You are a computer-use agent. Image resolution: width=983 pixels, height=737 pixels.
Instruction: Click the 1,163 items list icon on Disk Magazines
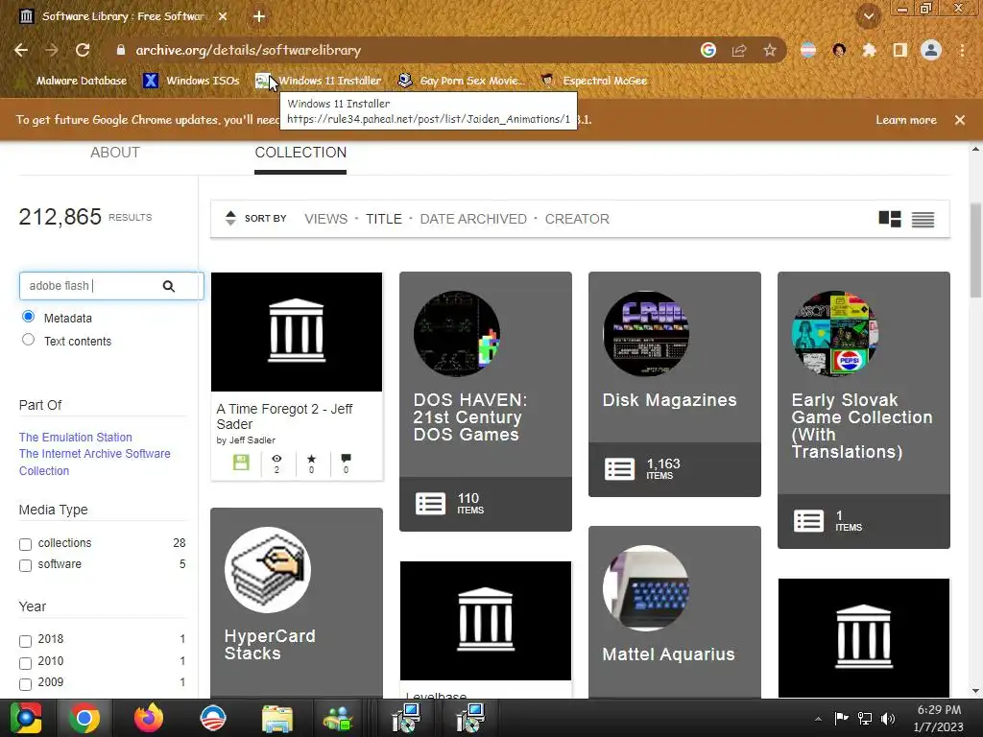point(619,468)
